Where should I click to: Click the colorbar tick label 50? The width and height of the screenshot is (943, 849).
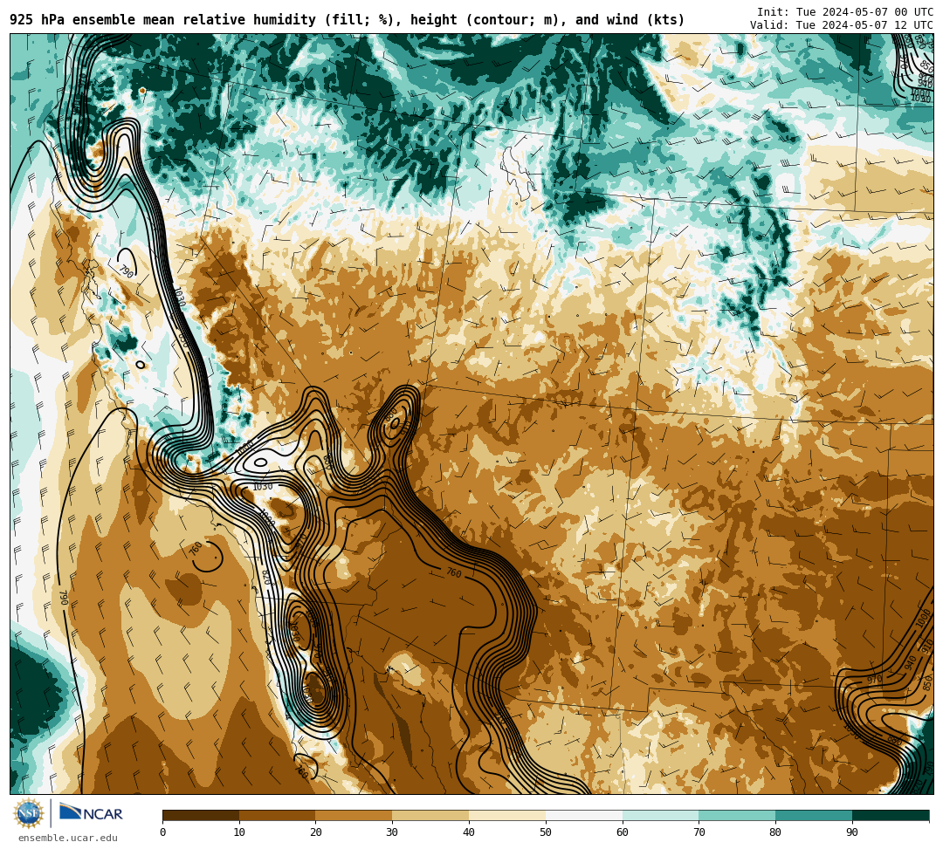[x=546, y=832]
